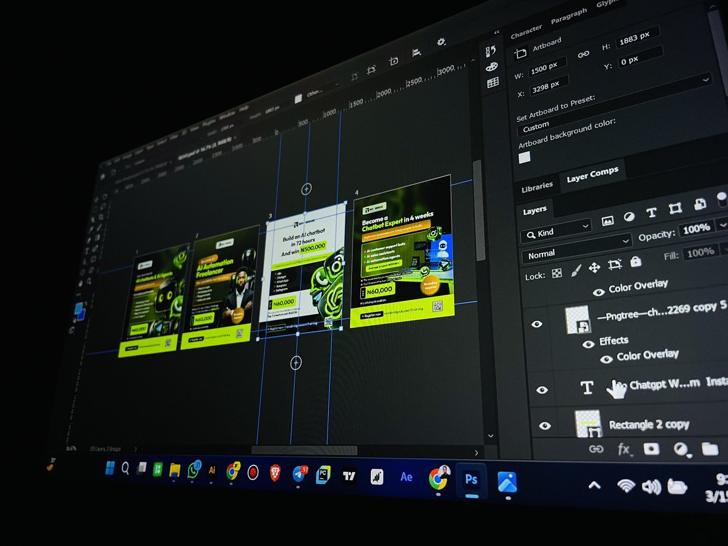Open the Kind layer filter dropdown
This screenshot has width=728, height=546.
[x=556, y=230]
